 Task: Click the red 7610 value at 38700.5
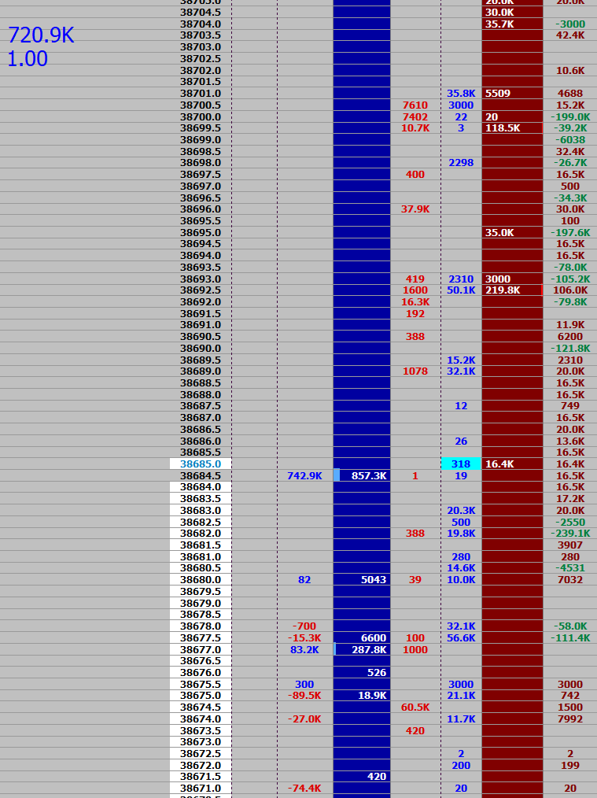415,105
